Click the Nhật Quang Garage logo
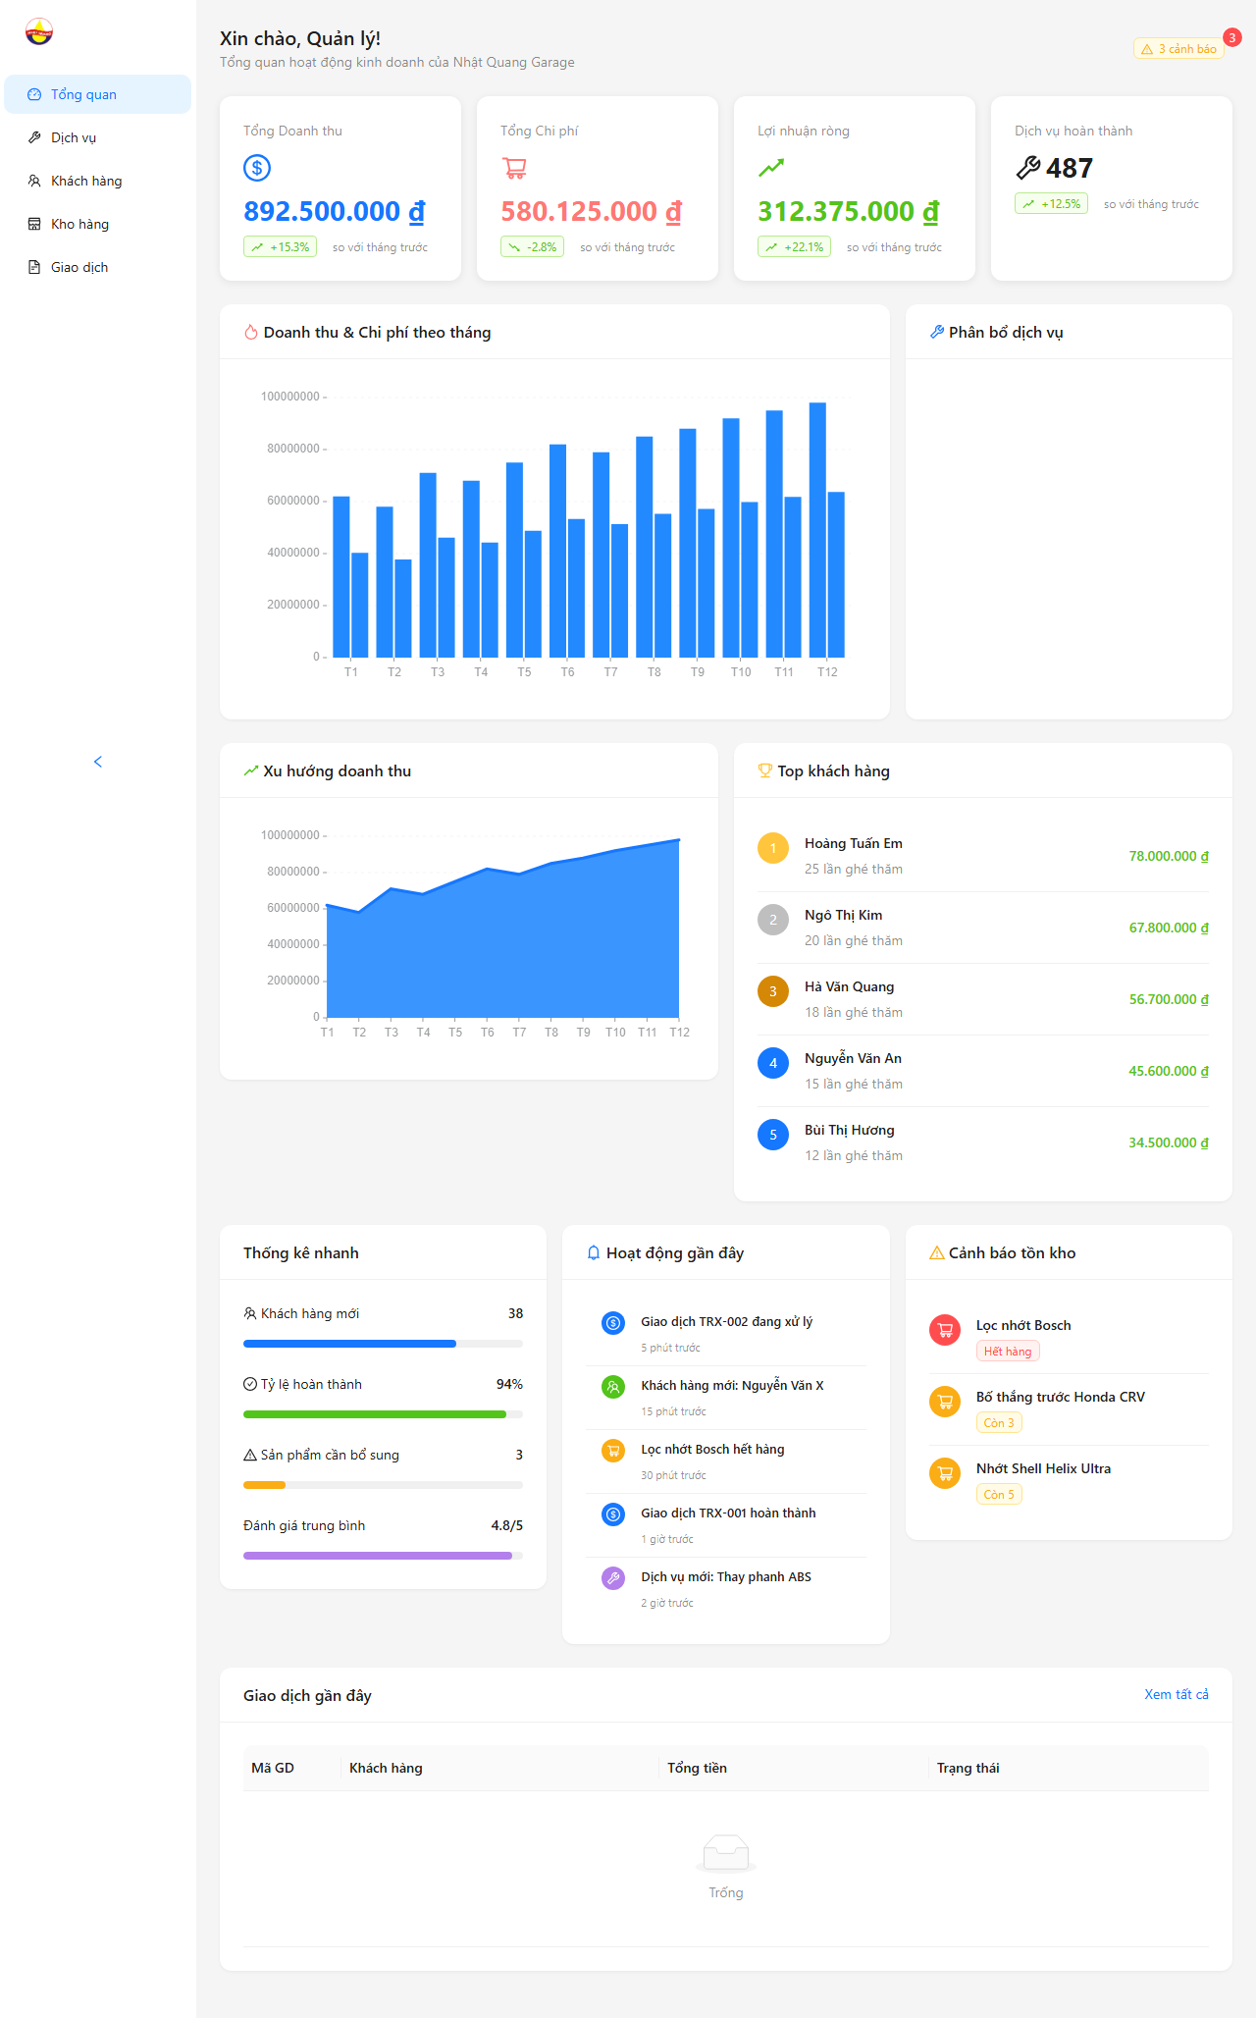This screenshot has height=2018, width=1256. click(39, 31)
